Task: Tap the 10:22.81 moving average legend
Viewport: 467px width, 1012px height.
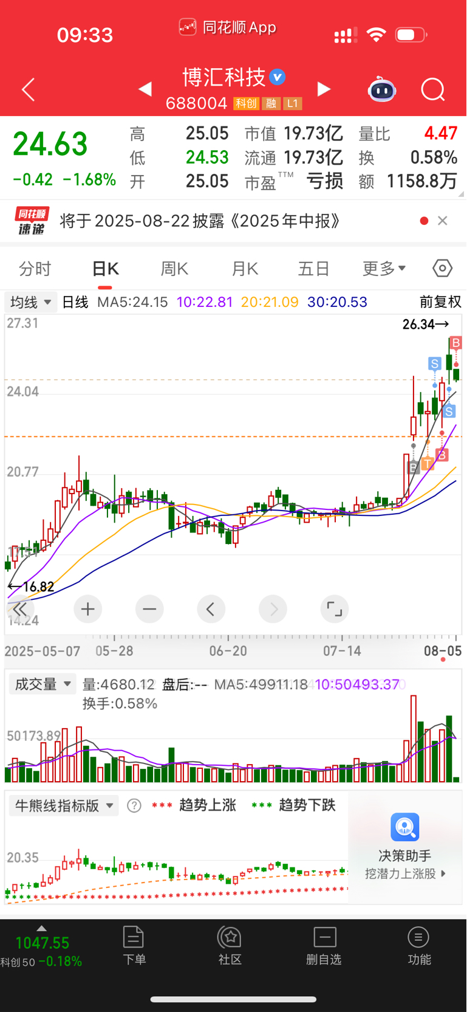Action: tap(205, 302)
